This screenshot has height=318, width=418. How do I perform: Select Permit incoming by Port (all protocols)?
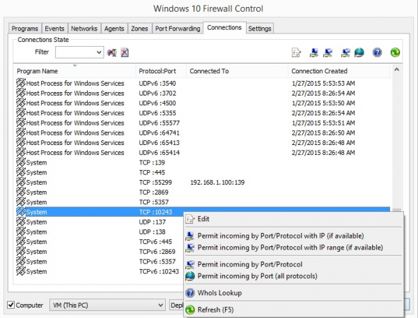point(294,276)
